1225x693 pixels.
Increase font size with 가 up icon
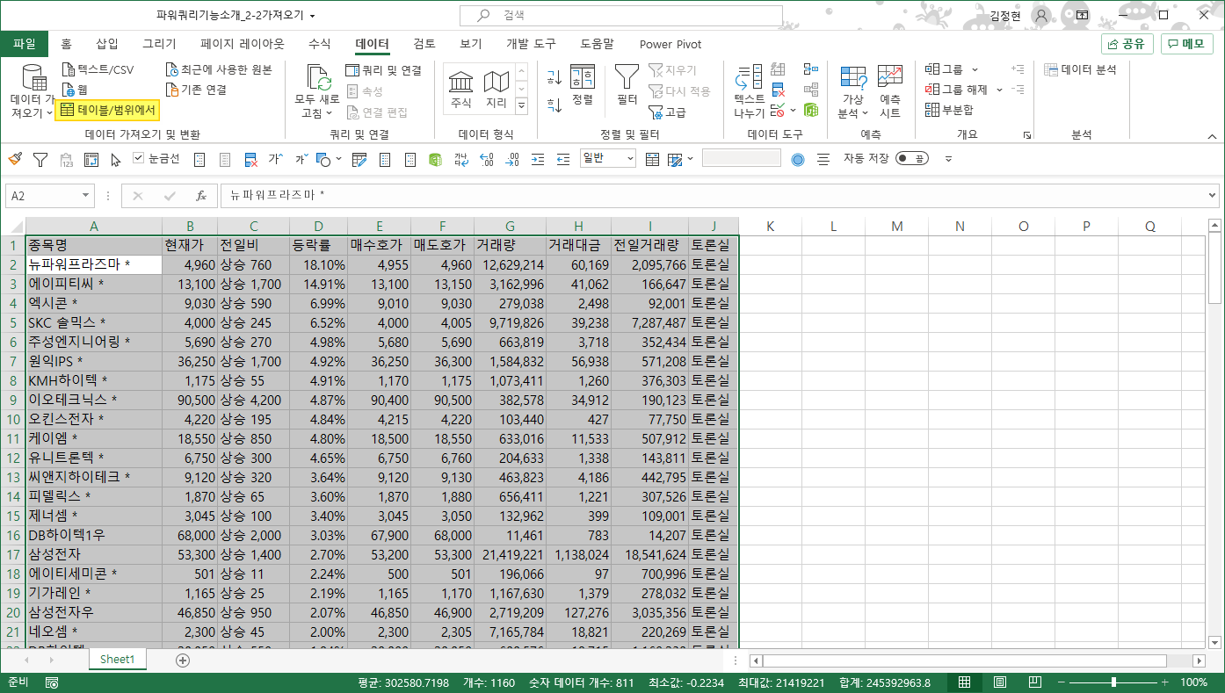click(x=275, y=159)
